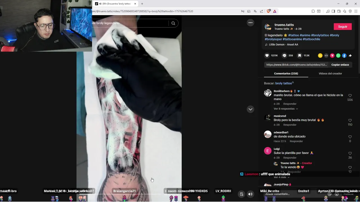Close the 'Encuentra broly tattoo' tab
The width and height of the screenshot is (360, 202).
point(135,4)
